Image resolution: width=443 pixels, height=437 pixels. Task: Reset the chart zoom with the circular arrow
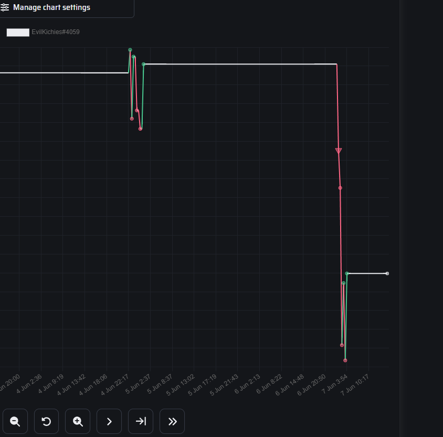pos(46,421)
